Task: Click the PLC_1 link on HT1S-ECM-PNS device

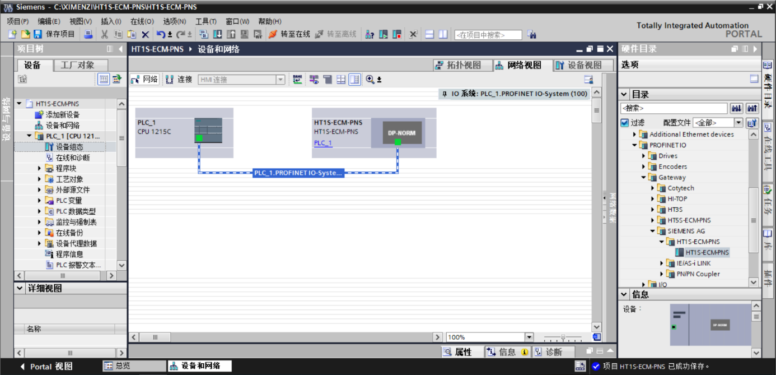Action: click(323, 143)
